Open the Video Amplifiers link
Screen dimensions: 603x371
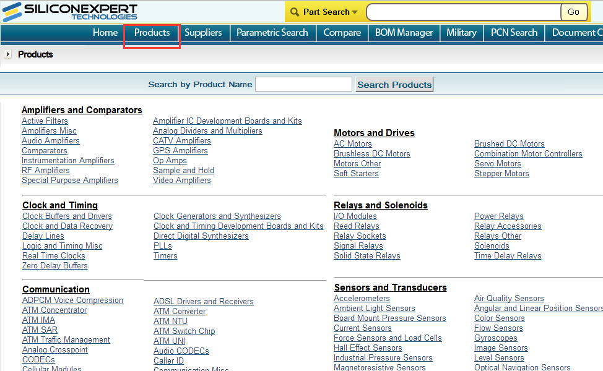tap(181, 180)
